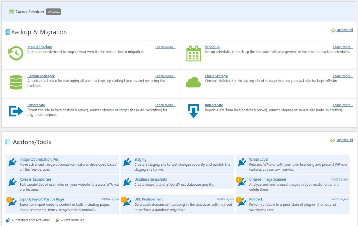
Task: Click the White Label plug icon
Action: pos(242,162)
